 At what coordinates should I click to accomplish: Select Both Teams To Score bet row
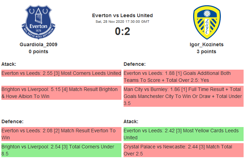tap(183, 77)
